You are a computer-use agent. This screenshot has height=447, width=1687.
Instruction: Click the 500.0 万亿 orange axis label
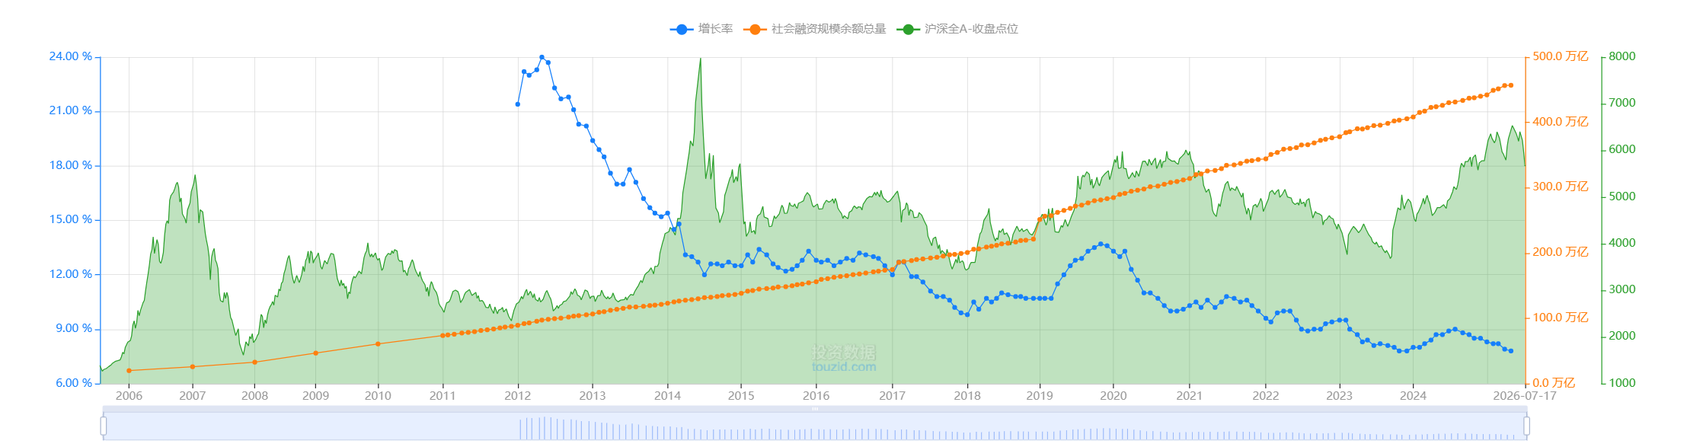1561,56
